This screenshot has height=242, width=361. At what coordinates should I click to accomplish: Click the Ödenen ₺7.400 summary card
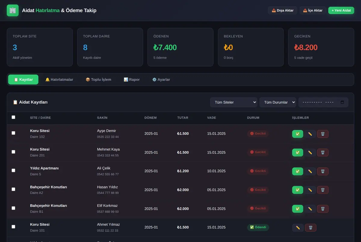point(180,47)
